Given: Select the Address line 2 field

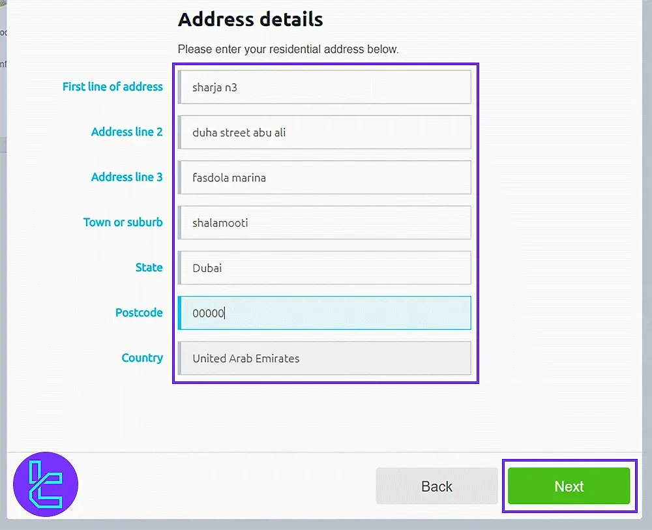Looking at the screenshot, I should (x=324, y=132).
